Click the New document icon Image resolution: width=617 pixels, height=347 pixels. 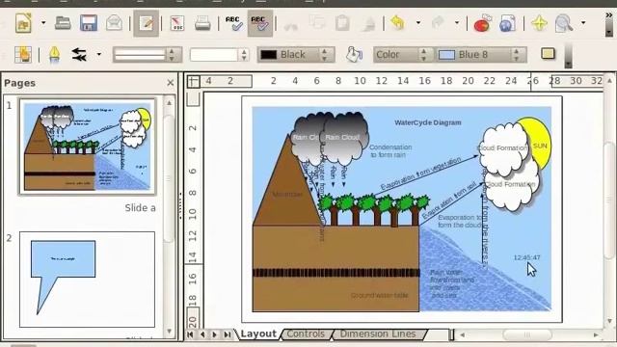click(x=23, y=23)
